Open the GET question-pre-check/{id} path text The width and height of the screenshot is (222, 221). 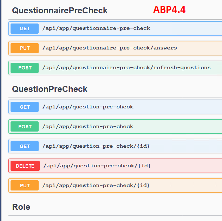[x=96, y=146]
